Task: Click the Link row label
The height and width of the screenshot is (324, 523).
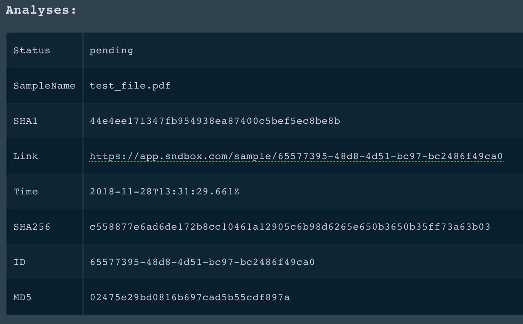Action: 25,156
